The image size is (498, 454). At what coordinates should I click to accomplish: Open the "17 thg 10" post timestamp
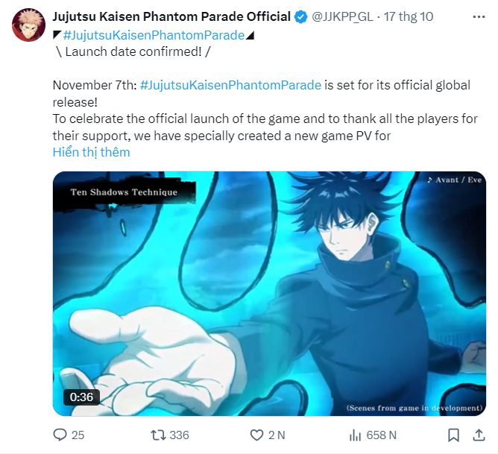point(409,17)
